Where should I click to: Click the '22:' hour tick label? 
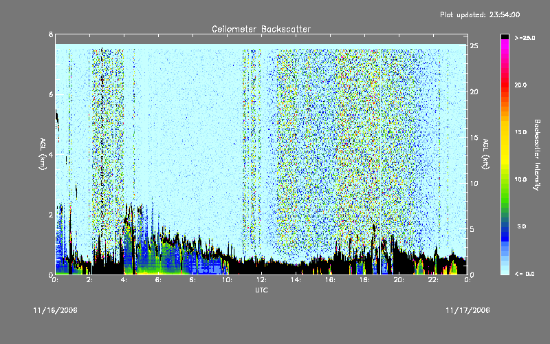tap(433, 280)
